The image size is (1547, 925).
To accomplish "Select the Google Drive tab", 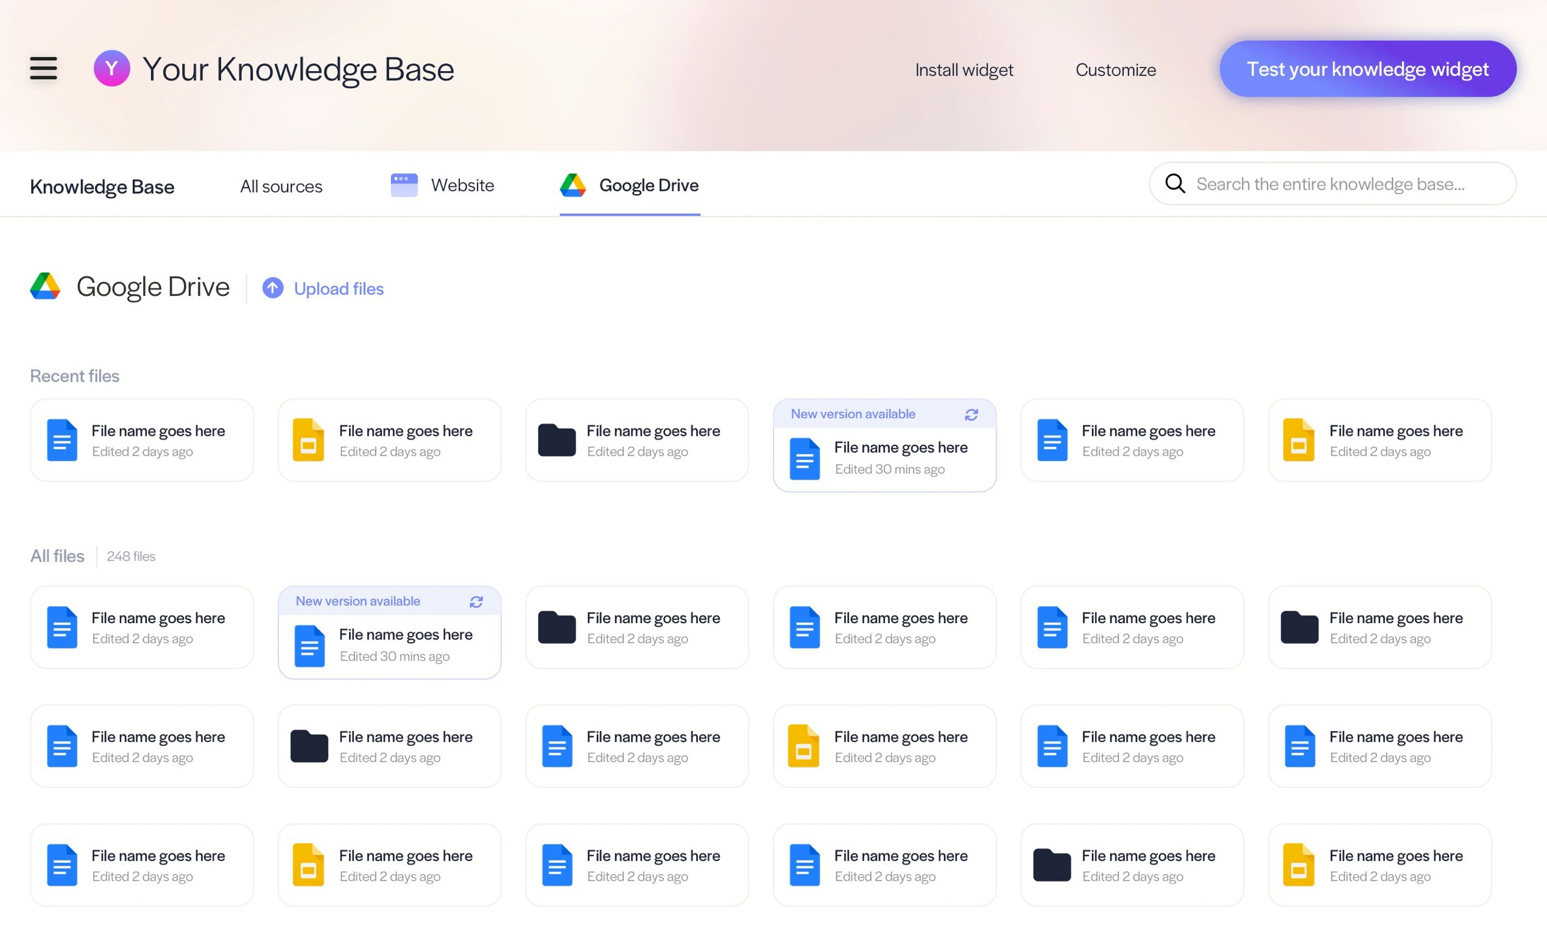I will click(648, 185).
